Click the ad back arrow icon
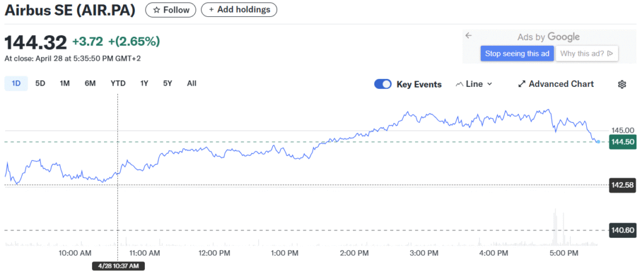642x279 pixels. pyautogui.click(x=469, y=36)
